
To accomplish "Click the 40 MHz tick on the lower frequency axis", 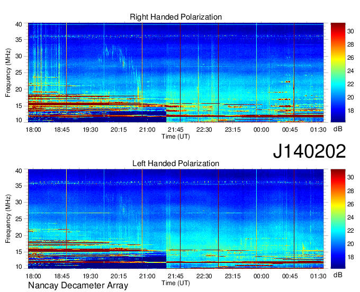I will (x=19, y=171).
